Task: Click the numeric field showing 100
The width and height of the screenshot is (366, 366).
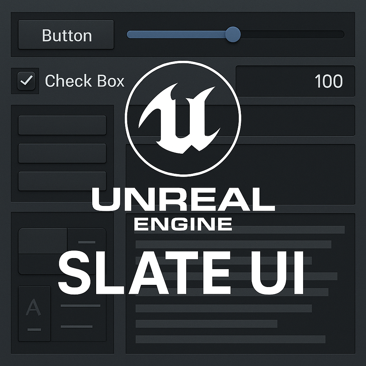Action: pyautogui.click(x=295, y=81)
